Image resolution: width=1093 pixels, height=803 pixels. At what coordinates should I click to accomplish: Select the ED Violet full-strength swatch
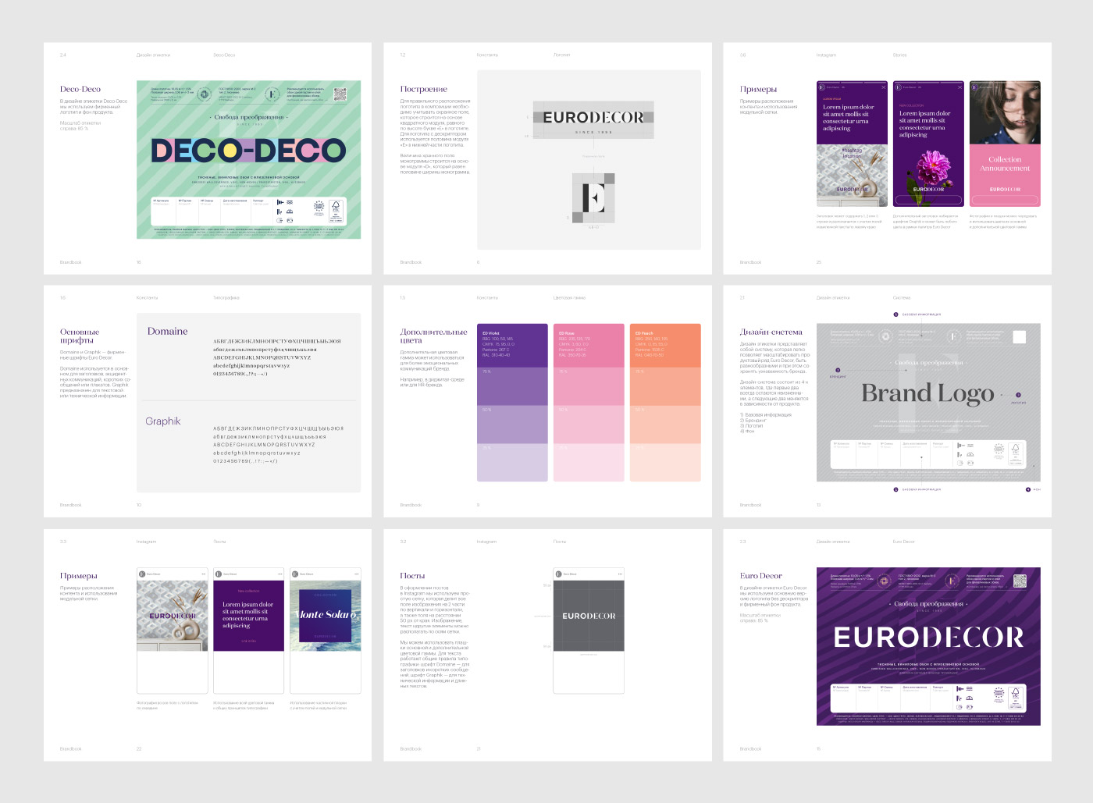point(512,345)
